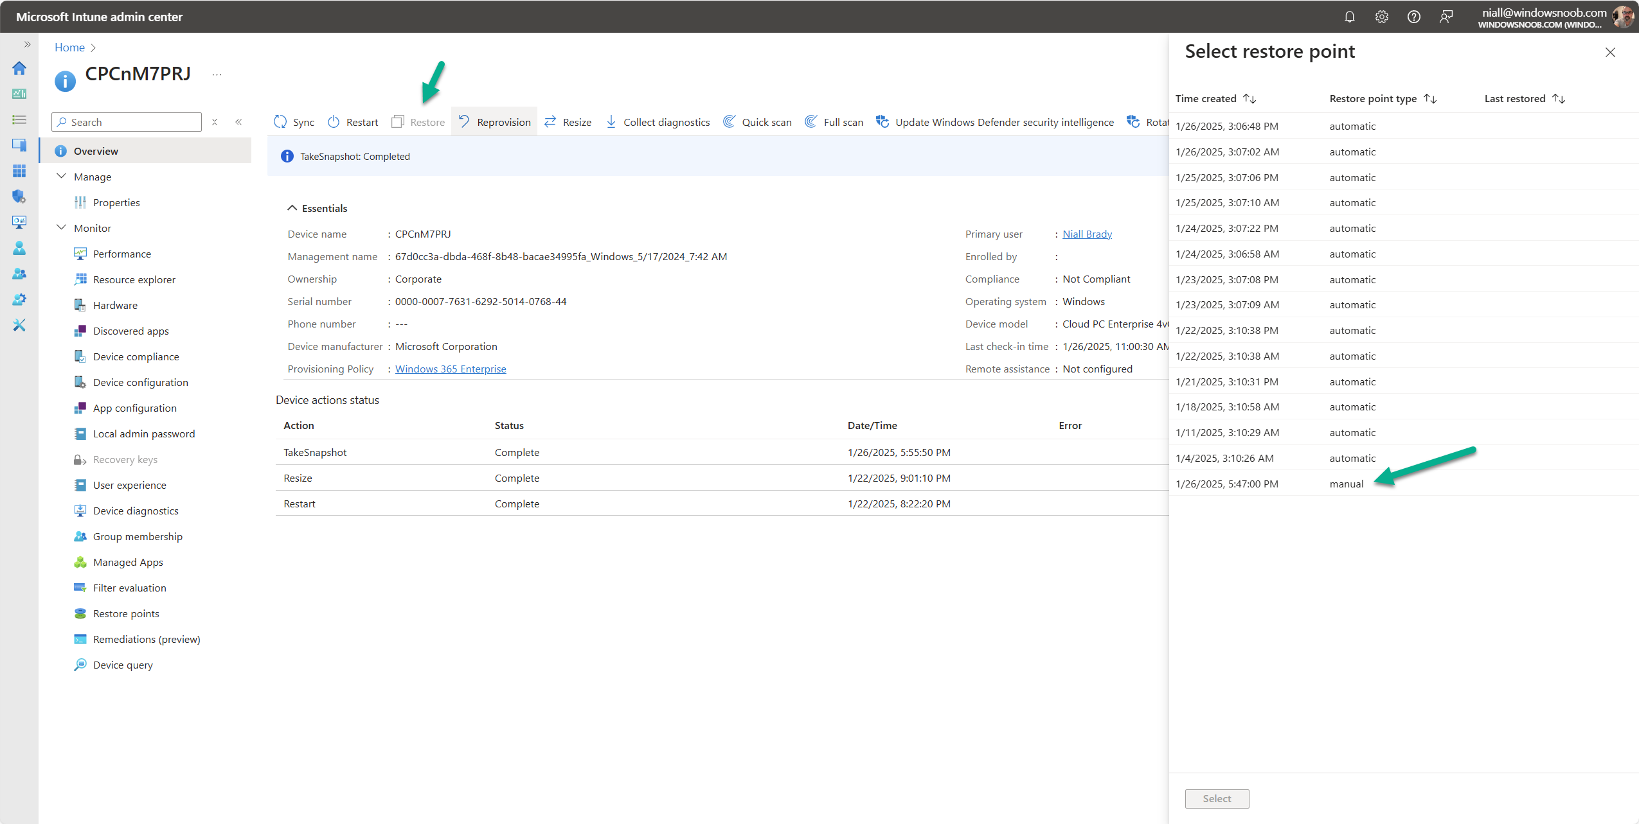Select restore point 1/26/2025, 3:06:48 PM
This screenshot has height=824, width=1639.
click(x=1404, y=126)
